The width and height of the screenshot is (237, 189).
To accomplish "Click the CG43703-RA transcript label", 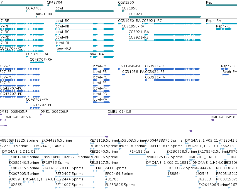I will (37, 54).
